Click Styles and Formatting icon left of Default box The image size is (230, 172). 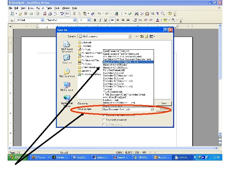point(12,20)
